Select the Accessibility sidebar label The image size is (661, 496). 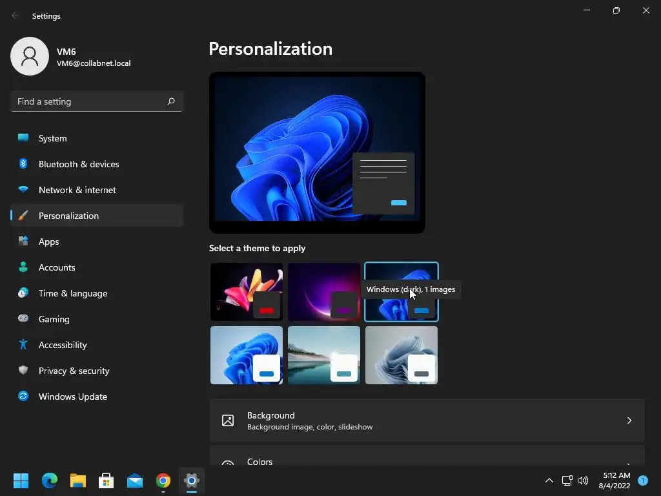(x=63, y=345)
